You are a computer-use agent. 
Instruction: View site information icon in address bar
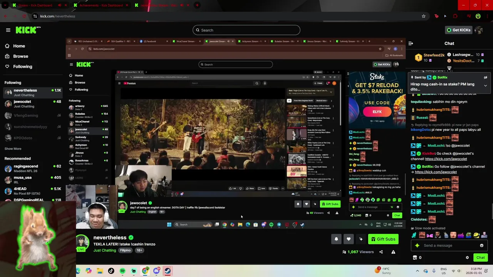click(x=35, y=16)
